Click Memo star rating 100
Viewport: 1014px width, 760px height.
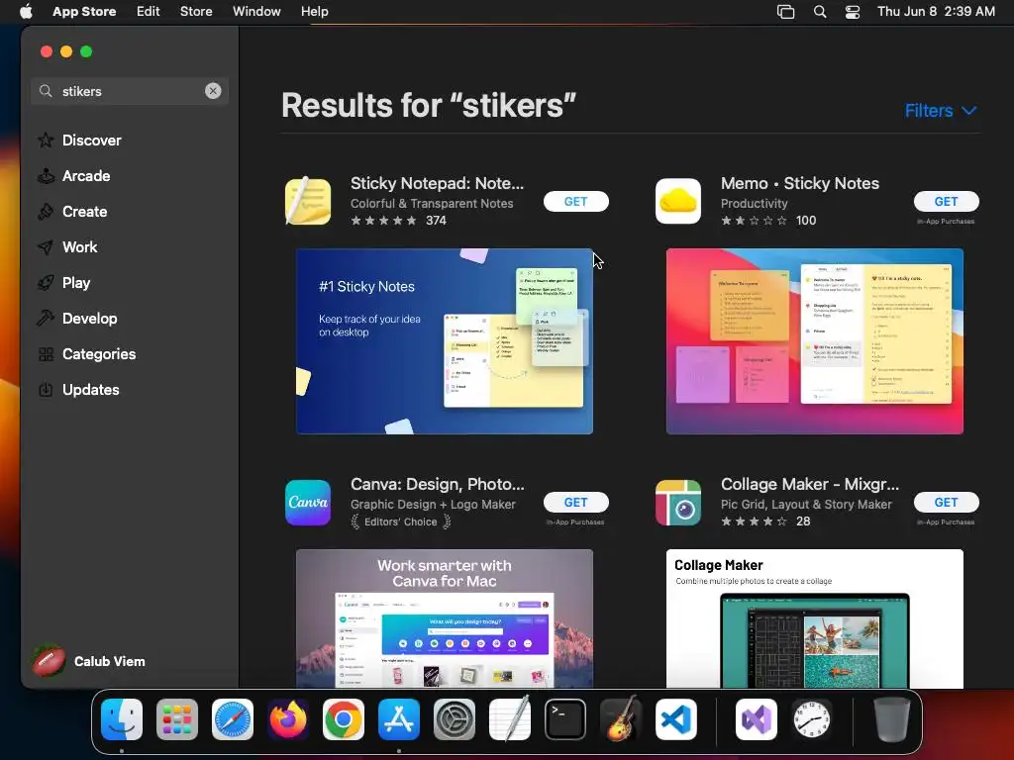768,221
